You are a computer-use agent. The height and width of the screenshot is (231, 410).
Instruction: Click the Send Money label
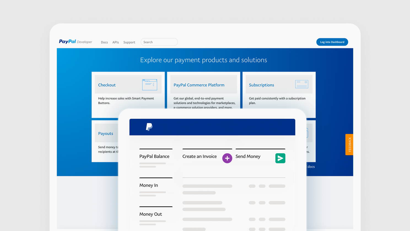248,156
